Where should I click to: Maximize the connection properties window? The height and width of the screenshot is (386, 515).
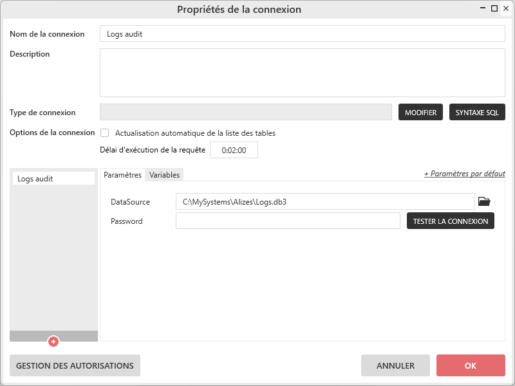494,8
